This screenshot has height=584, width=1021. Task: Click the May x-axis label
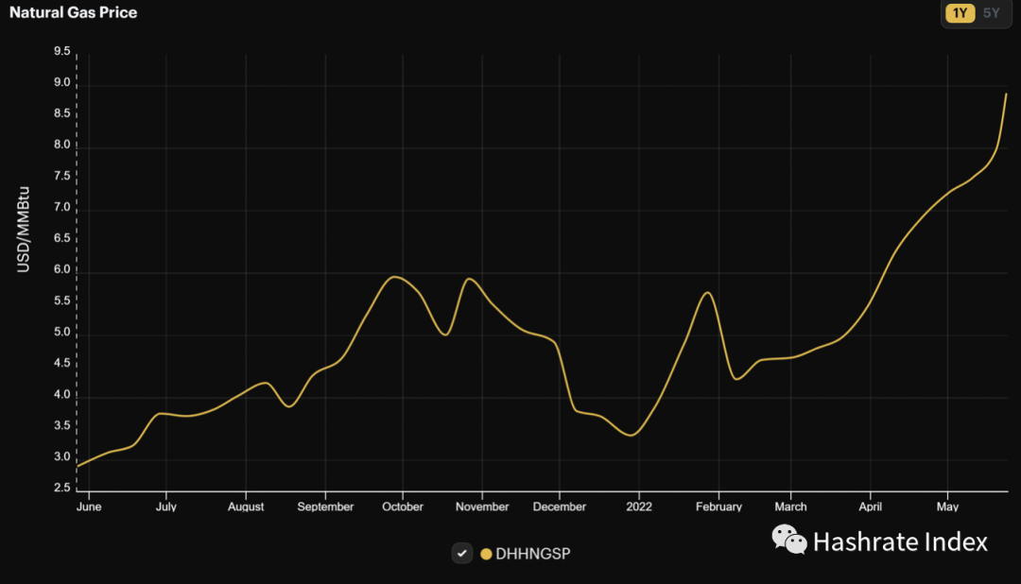[948, 507]
